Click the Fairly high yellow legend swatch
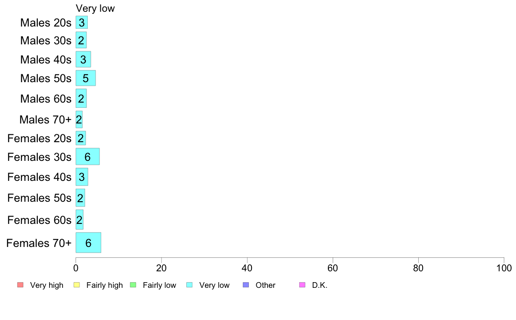Viewport: 516px width, 320px height. [77, 285]
